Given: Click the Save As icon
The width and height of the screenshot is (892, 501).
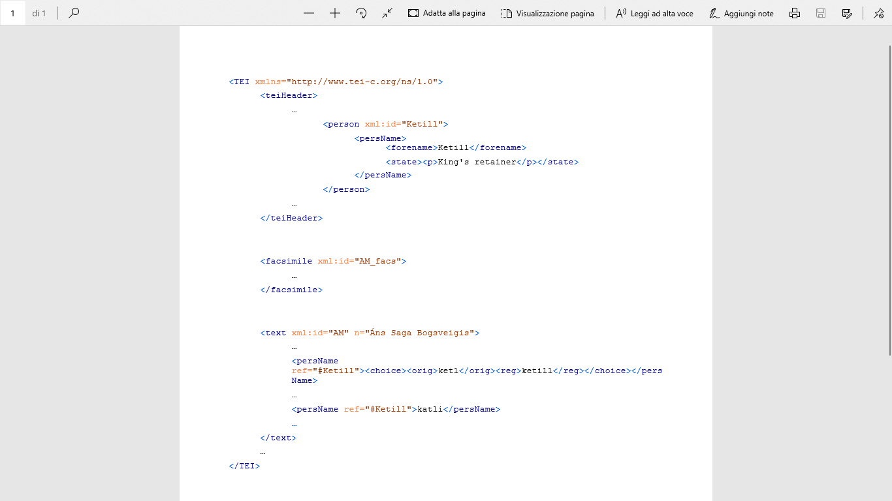Looking at the screenshot, I should [x=847, y=13].
